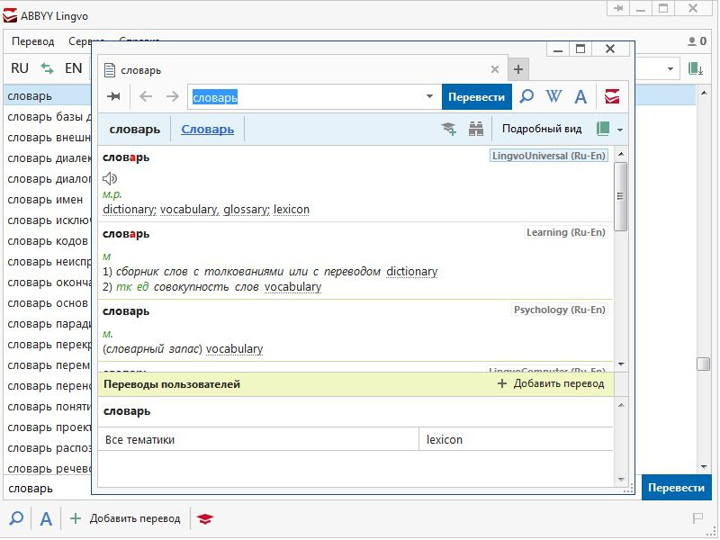Click Перевести button in main window
The image size is (720, 540).
[676, 488]
